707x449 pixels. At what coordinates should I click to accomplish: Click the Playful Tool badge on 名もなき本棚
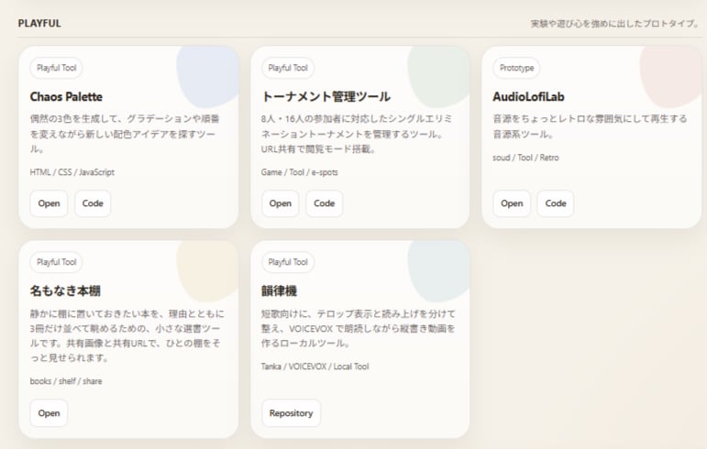coord(56,262)
